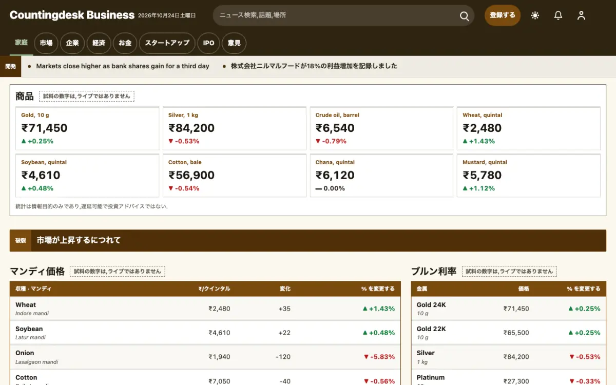This screenshot has width=616, height=385.
Task: Click the date 2026年10月24日土曜日
Action: coord(167,16)
